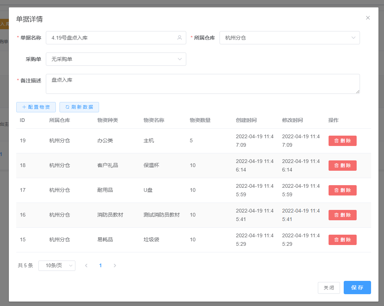Go to next page arrow
This screenshot has height=306, width=384.
pos(115,266)
